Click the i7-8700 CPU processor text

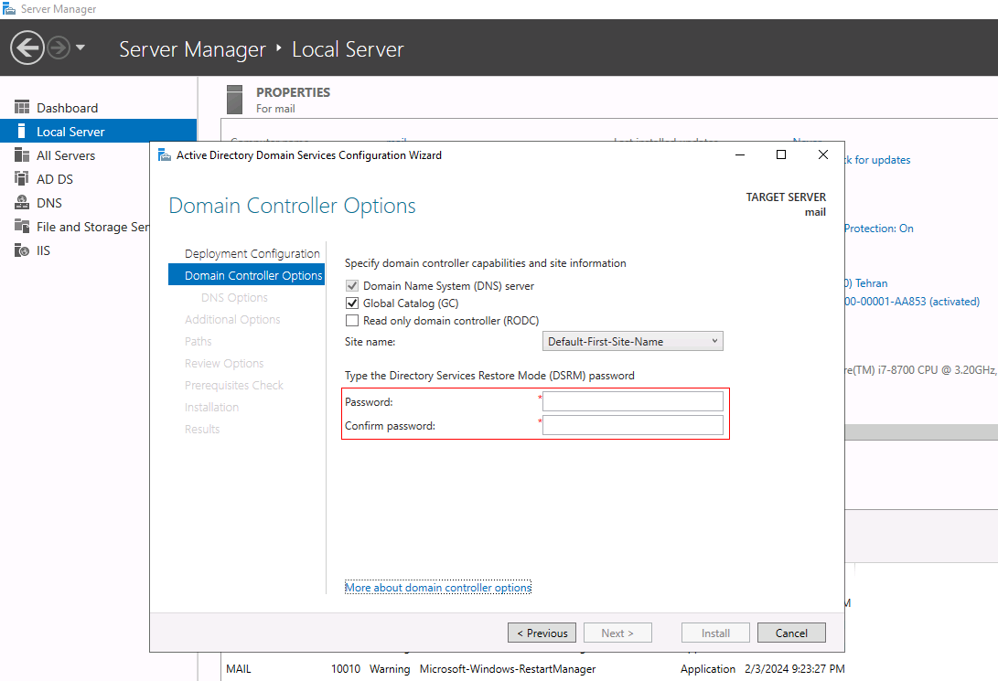921,370
